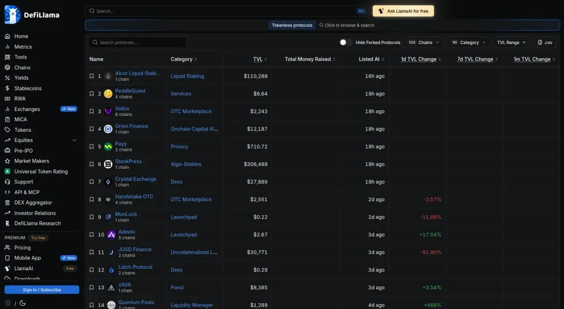This screenshot has height=309, width=564.
Task: Click the Sign In / Subscribe button
Action: pyautogui.click(x=42, y=290)
